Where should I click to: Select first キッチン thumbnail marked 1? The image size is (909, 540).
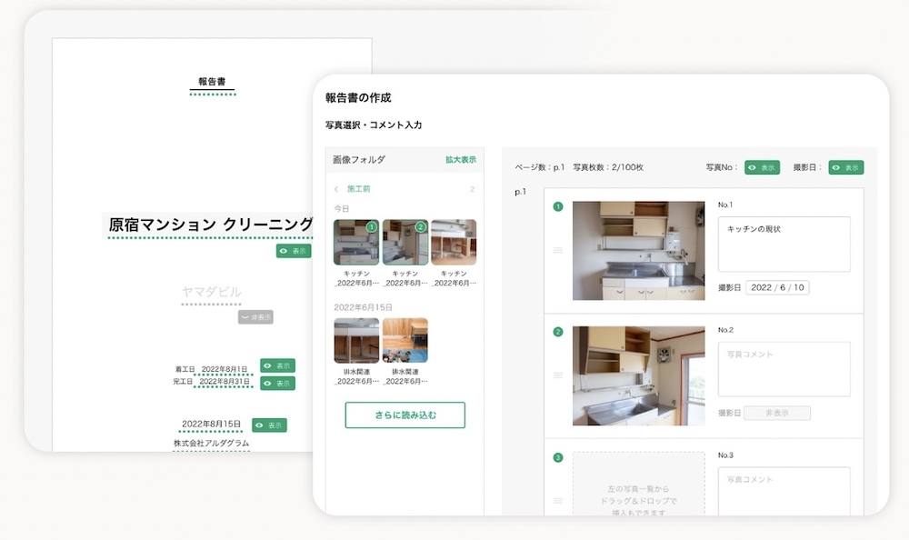pos(356,242)
